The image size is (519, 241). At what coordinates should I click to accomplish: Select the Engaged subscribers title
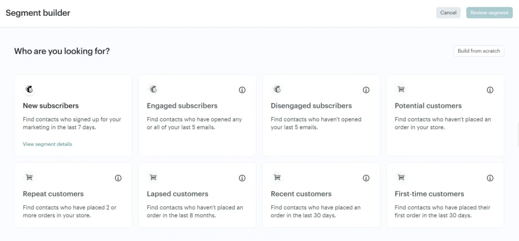[182, 106]
